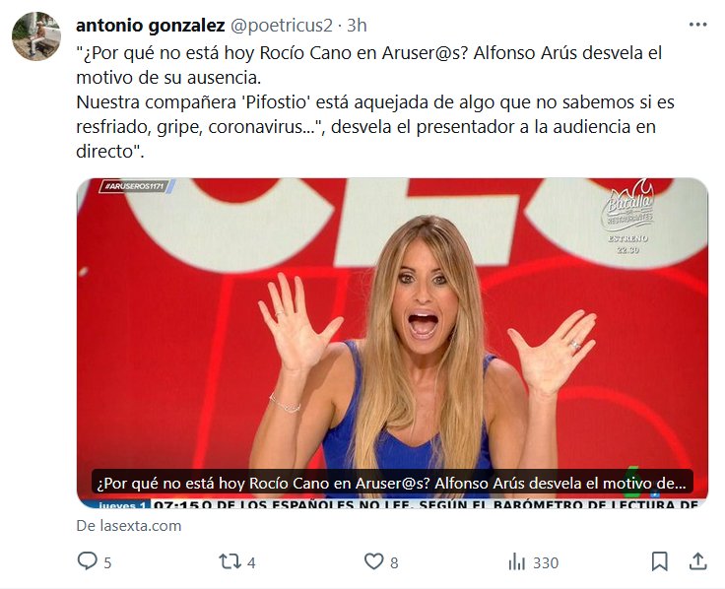Click the #ARUSEROS1171 tag on the image
The image size is (725, 589).
pyautogui.click(x=135, y=186)
